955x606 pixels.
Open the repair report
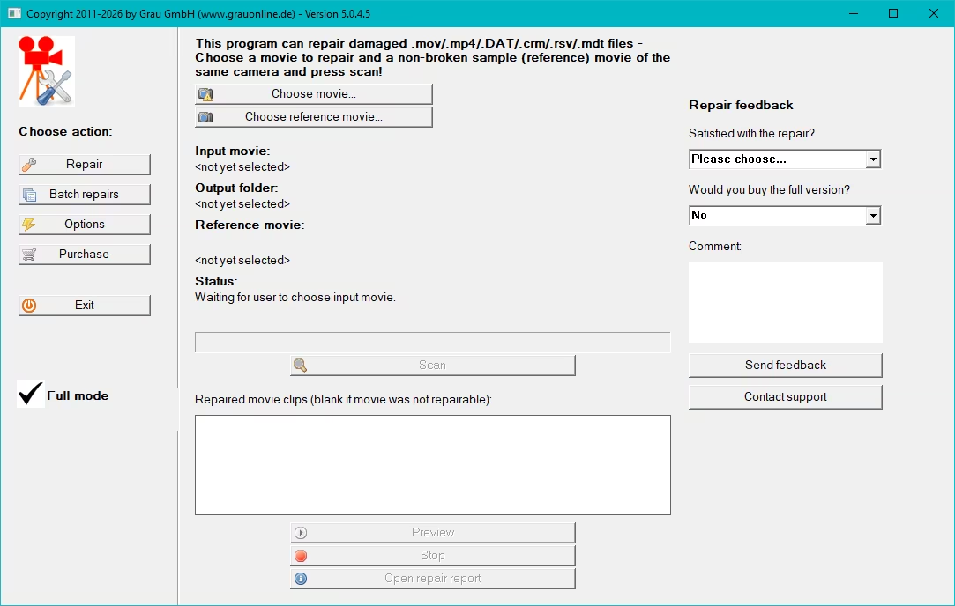432,578
